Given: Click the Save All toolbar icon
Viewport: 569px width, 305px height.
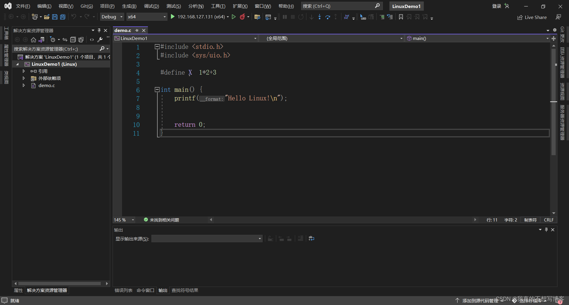Looking at the screenshot, I should (x=63, y=17).
